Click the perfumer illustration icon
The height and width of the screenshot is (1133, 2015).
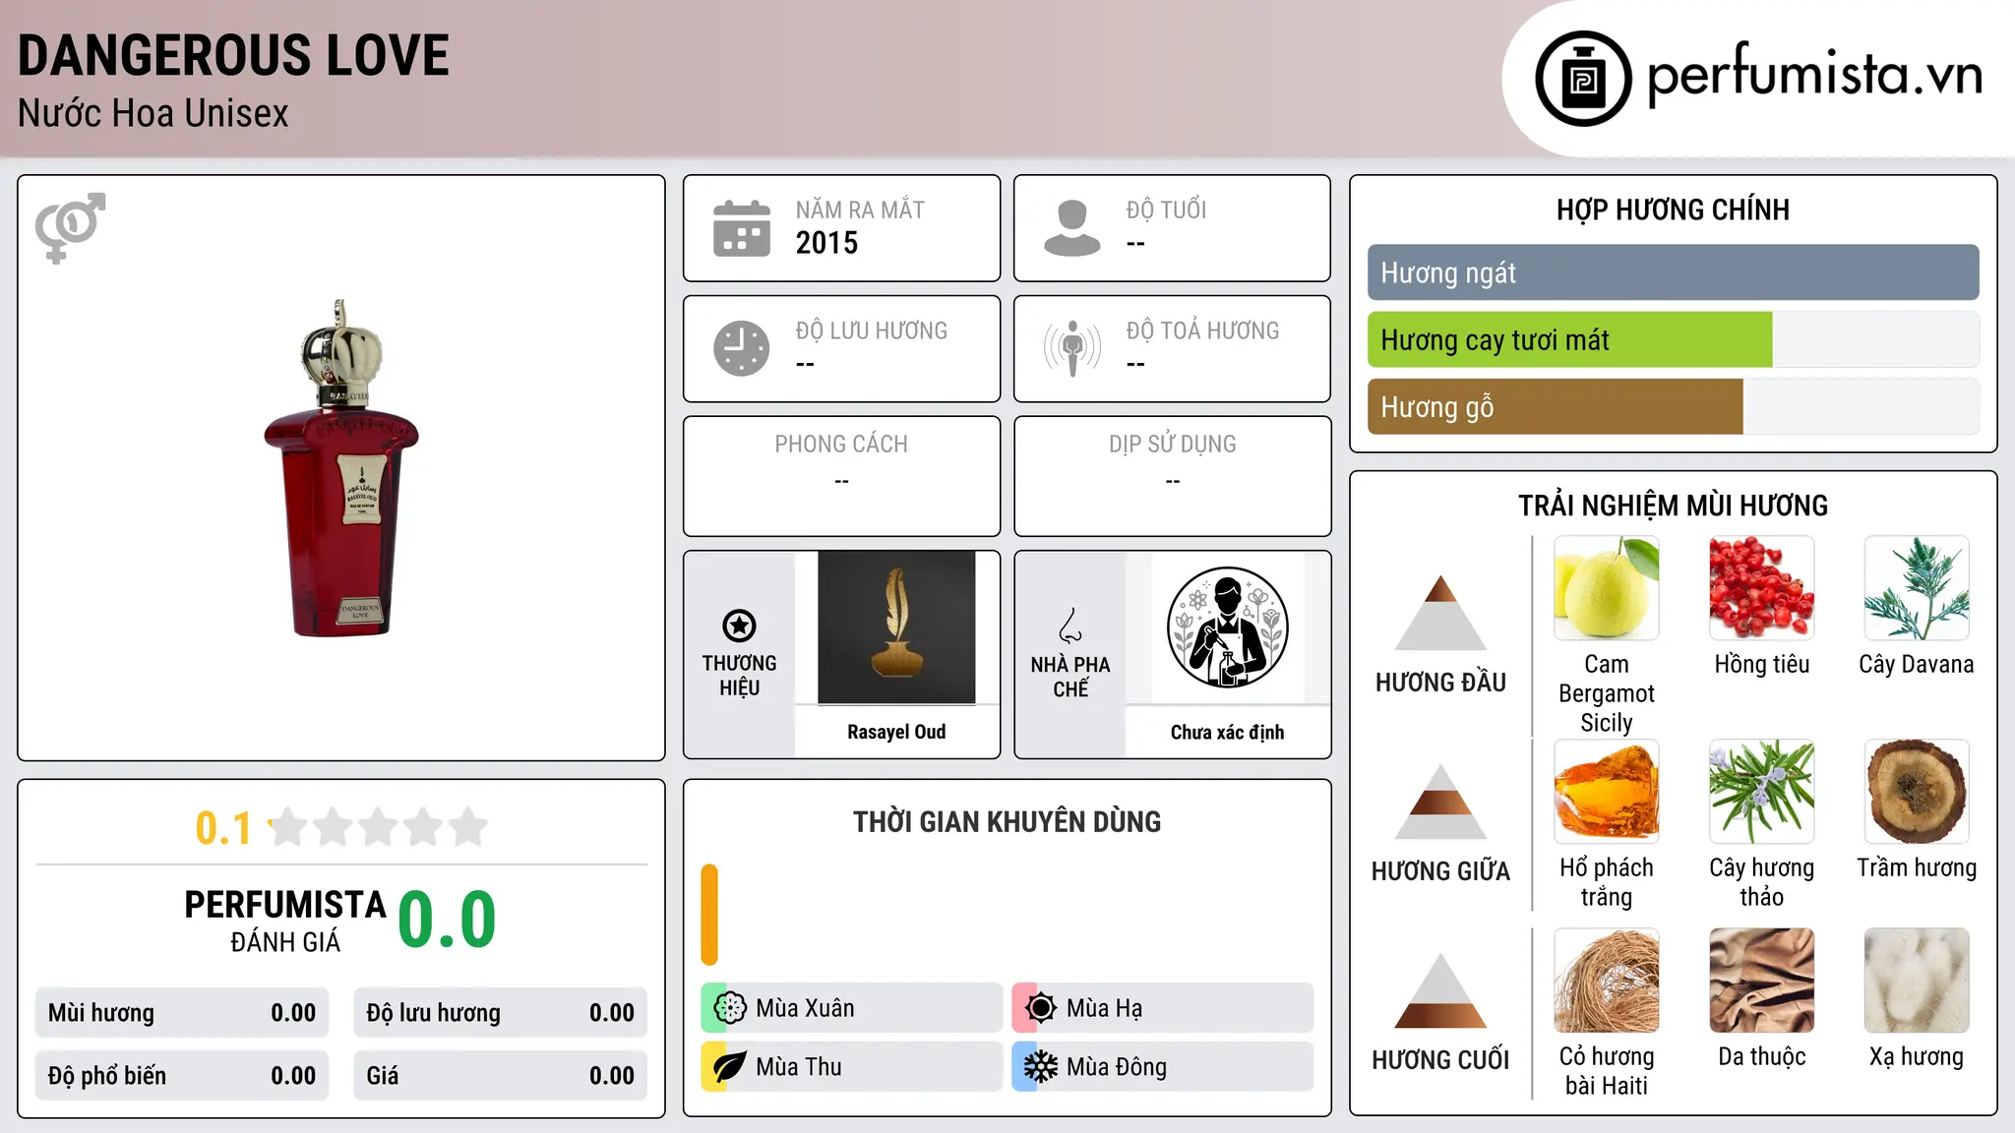pyautogui.click(x=1227, y=627)
